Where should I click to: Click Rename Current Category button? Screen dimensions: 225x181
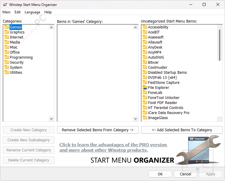(x=29, y=150)
